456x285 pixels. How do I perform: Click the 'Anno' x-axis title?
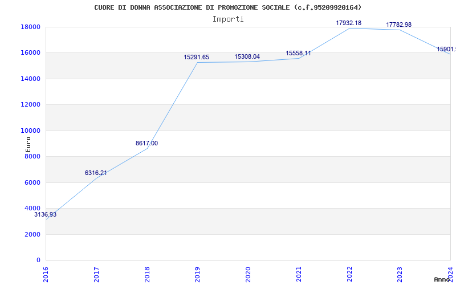(x=442, y=279)
